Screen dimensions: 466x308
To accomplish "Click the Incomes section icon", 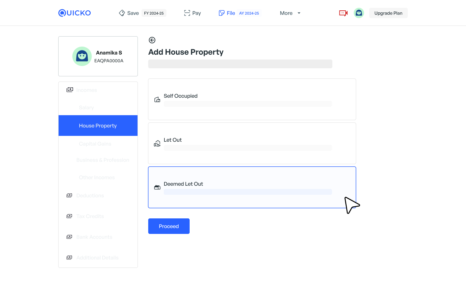I will [70, 90].
